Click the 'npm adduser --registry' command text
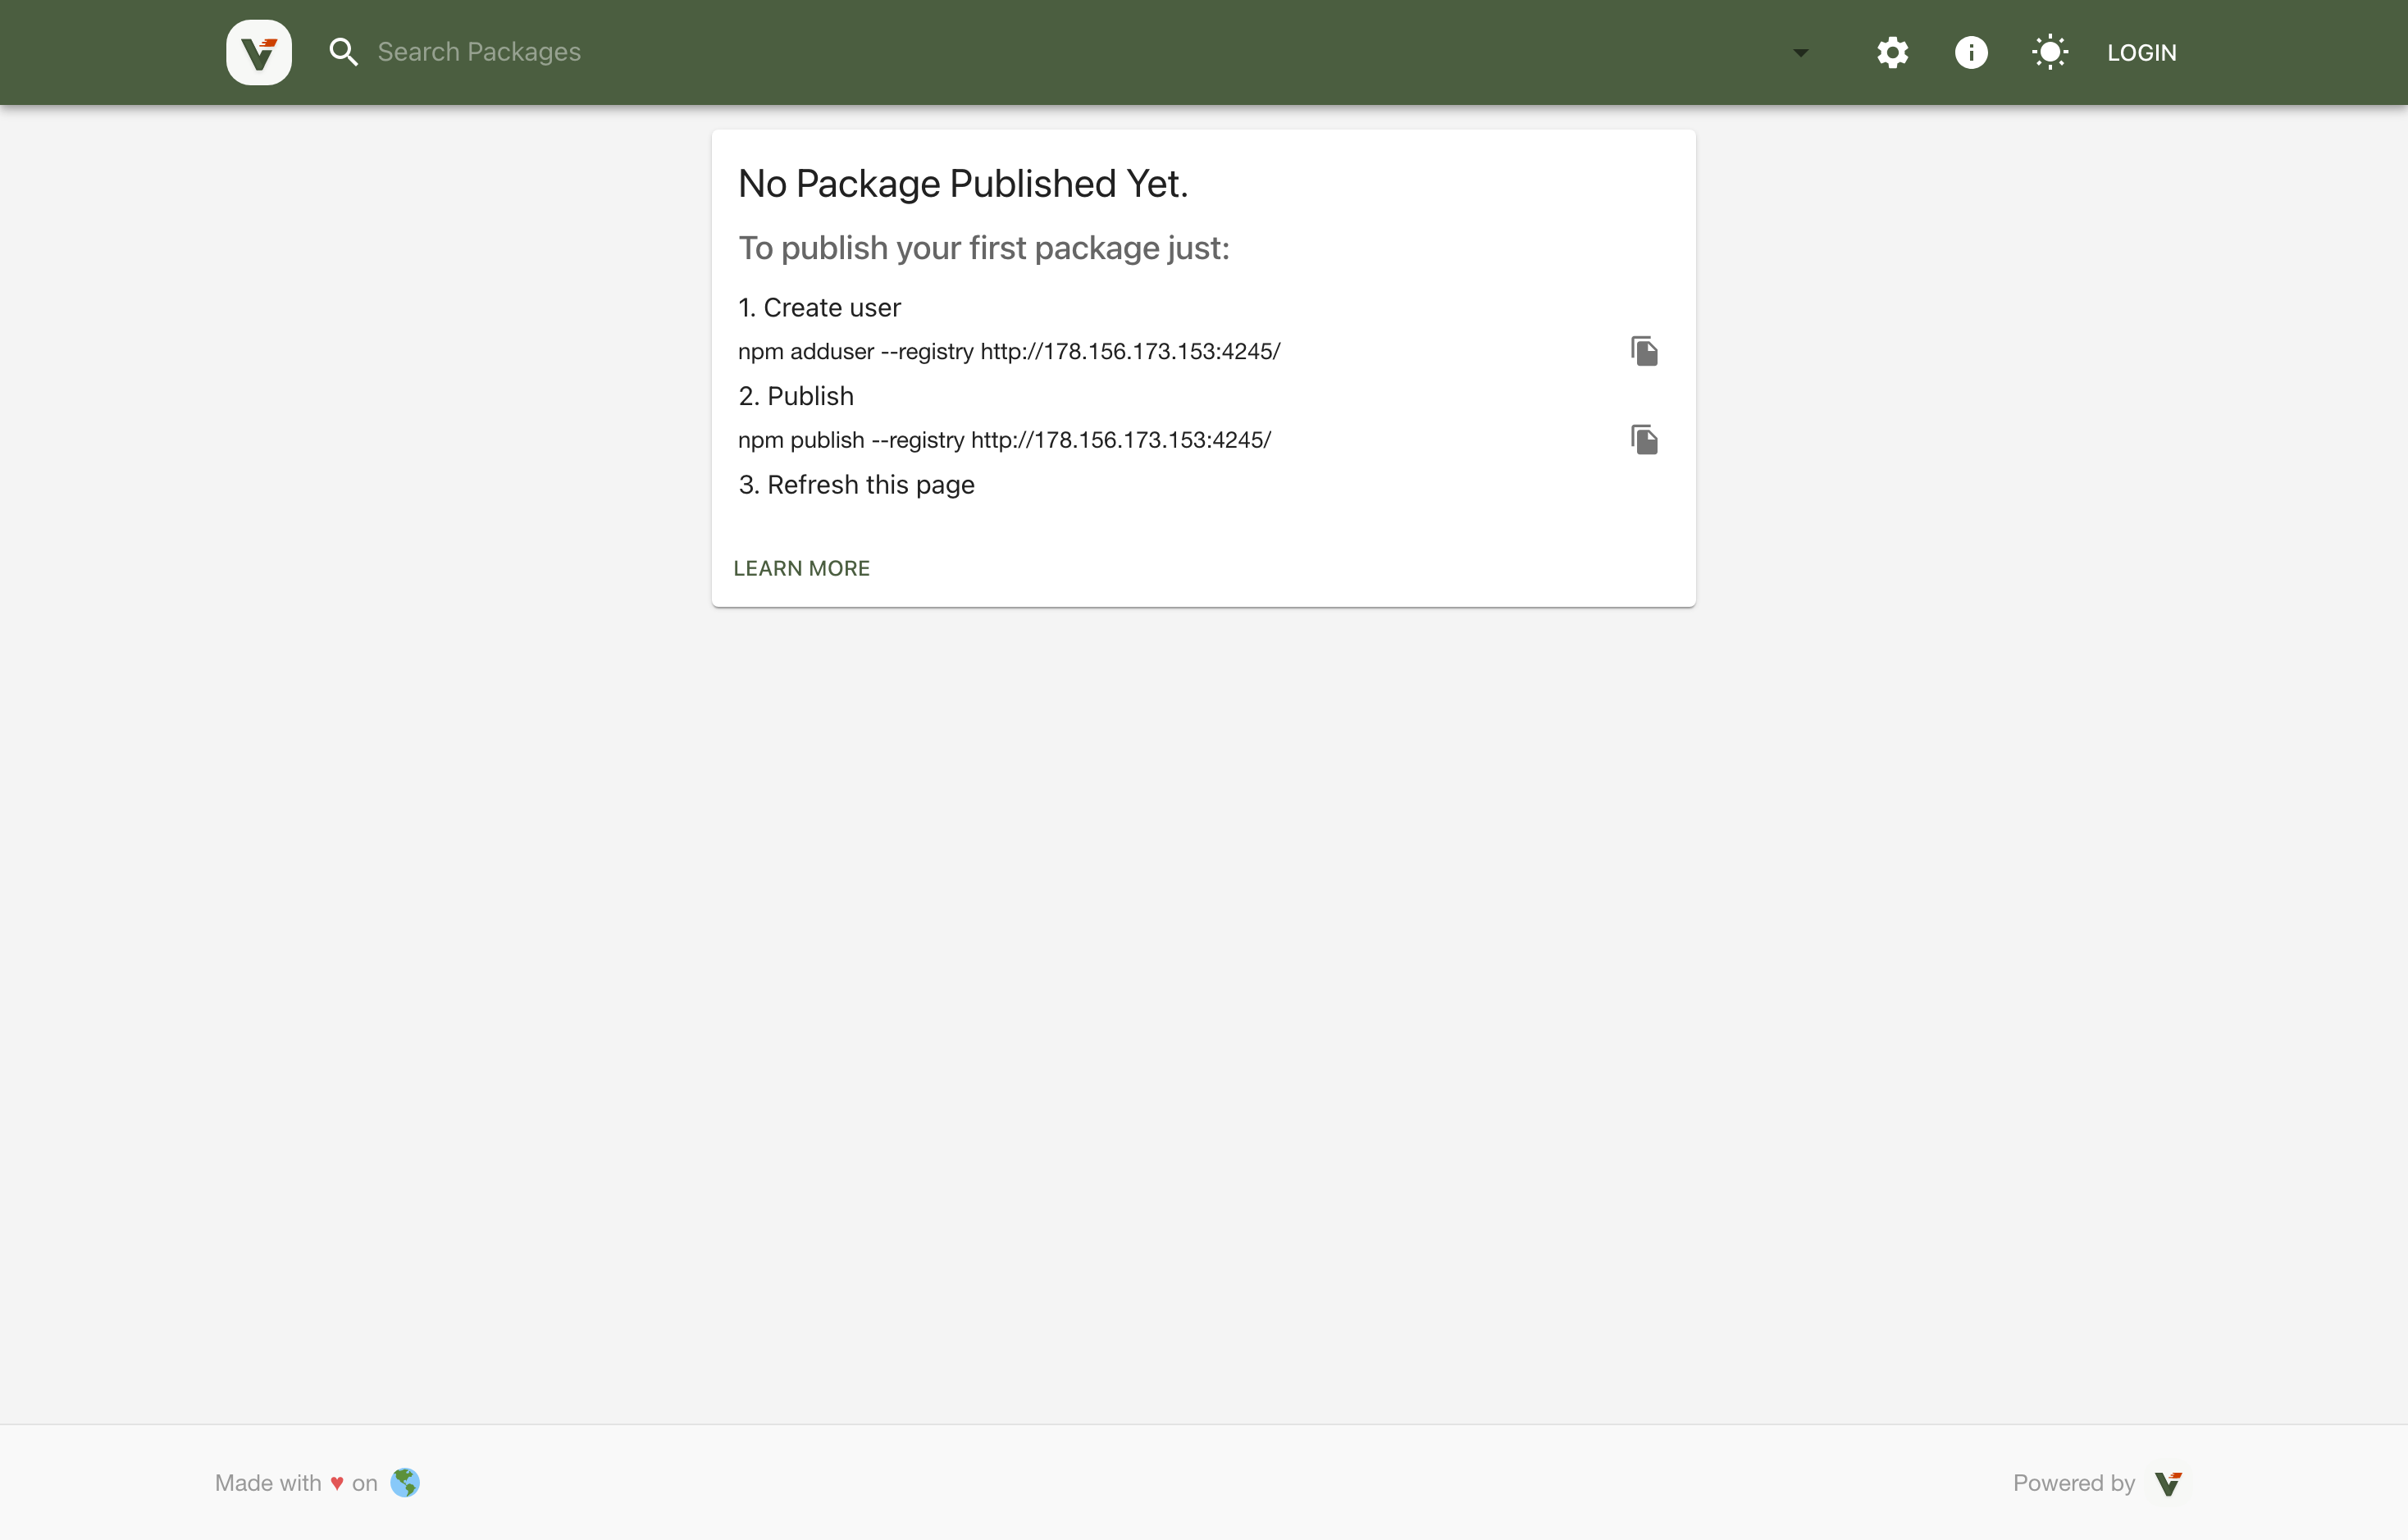2408x1540 pixels. coord(1009,351)
